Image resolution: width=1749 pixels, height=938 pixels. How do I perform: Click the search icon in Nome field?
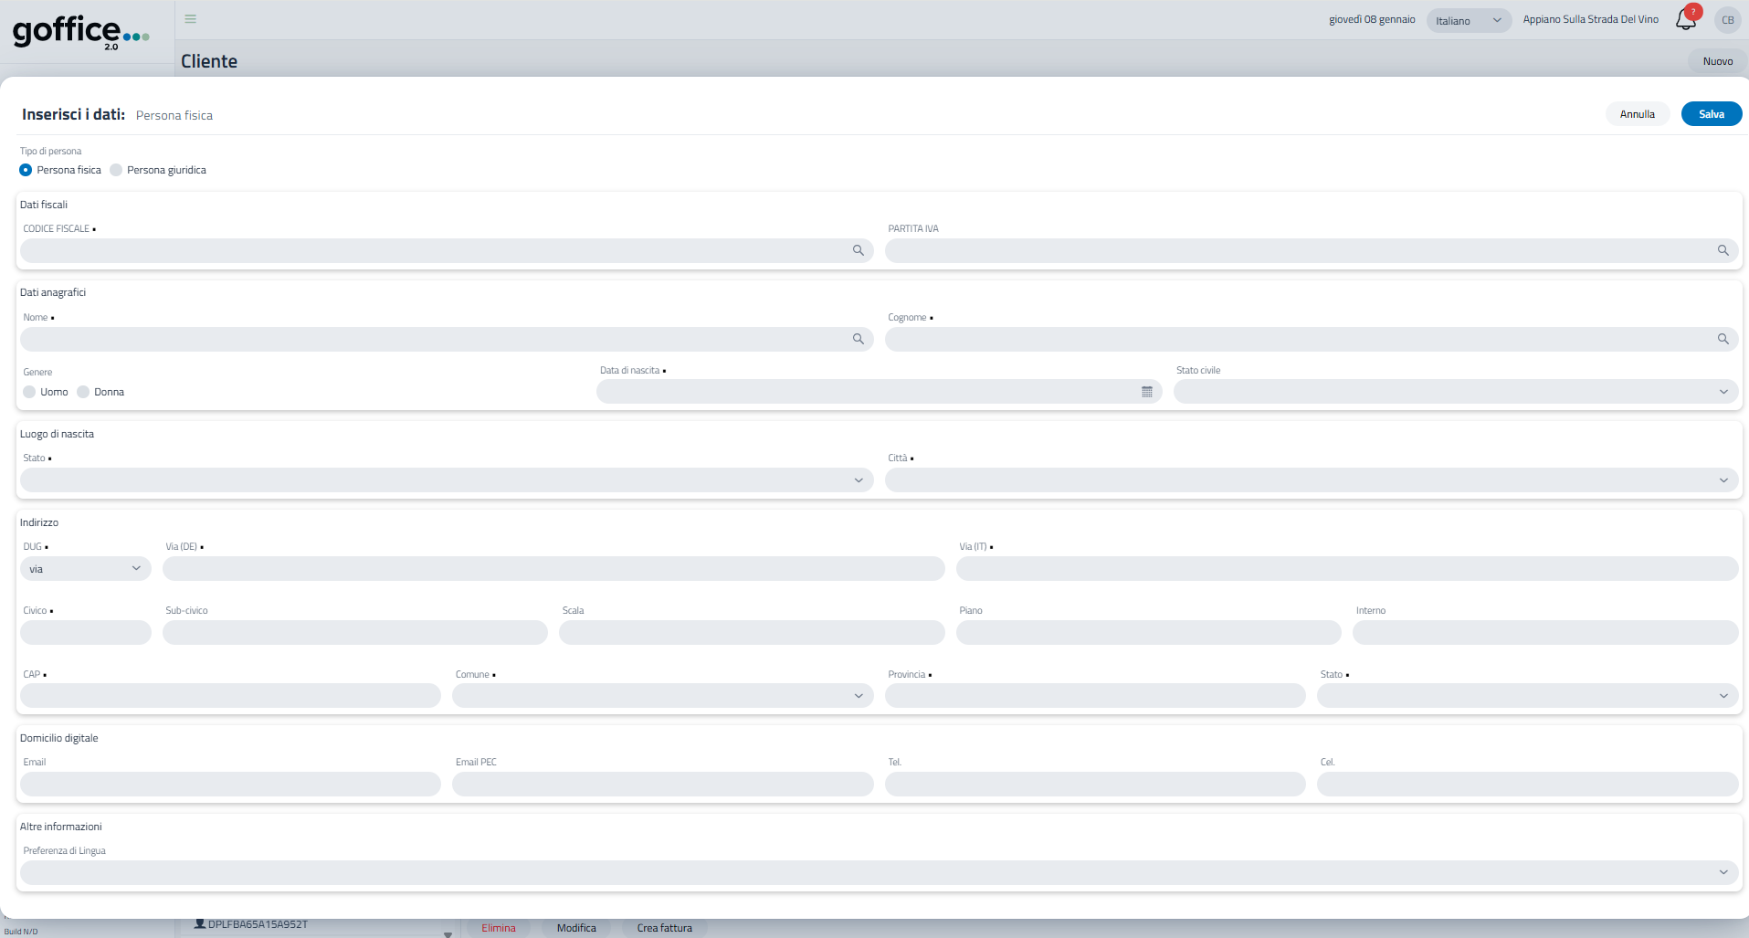click(858, 339)
